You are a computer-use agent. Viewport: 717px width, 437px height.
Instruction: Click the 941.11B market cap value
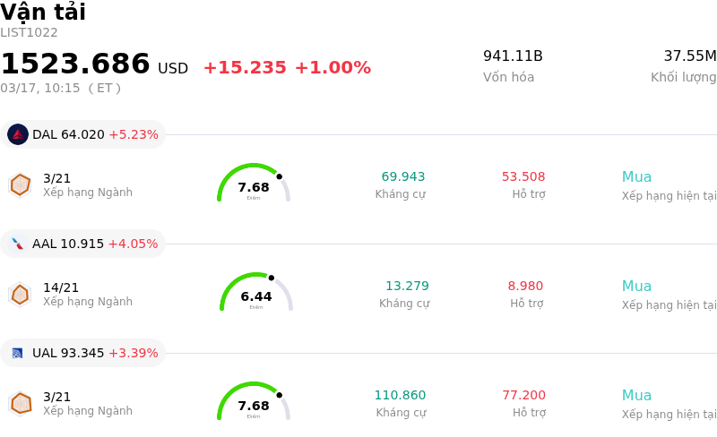[513, 56]
